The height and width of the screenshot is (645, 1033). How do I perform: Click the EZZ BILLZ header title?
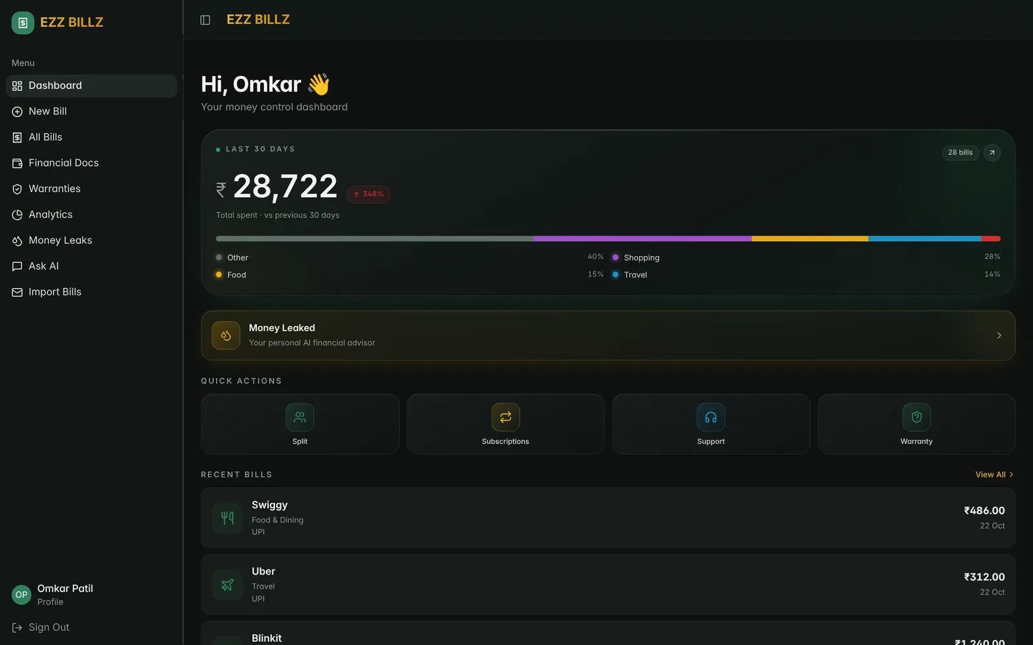coord(258,20)
